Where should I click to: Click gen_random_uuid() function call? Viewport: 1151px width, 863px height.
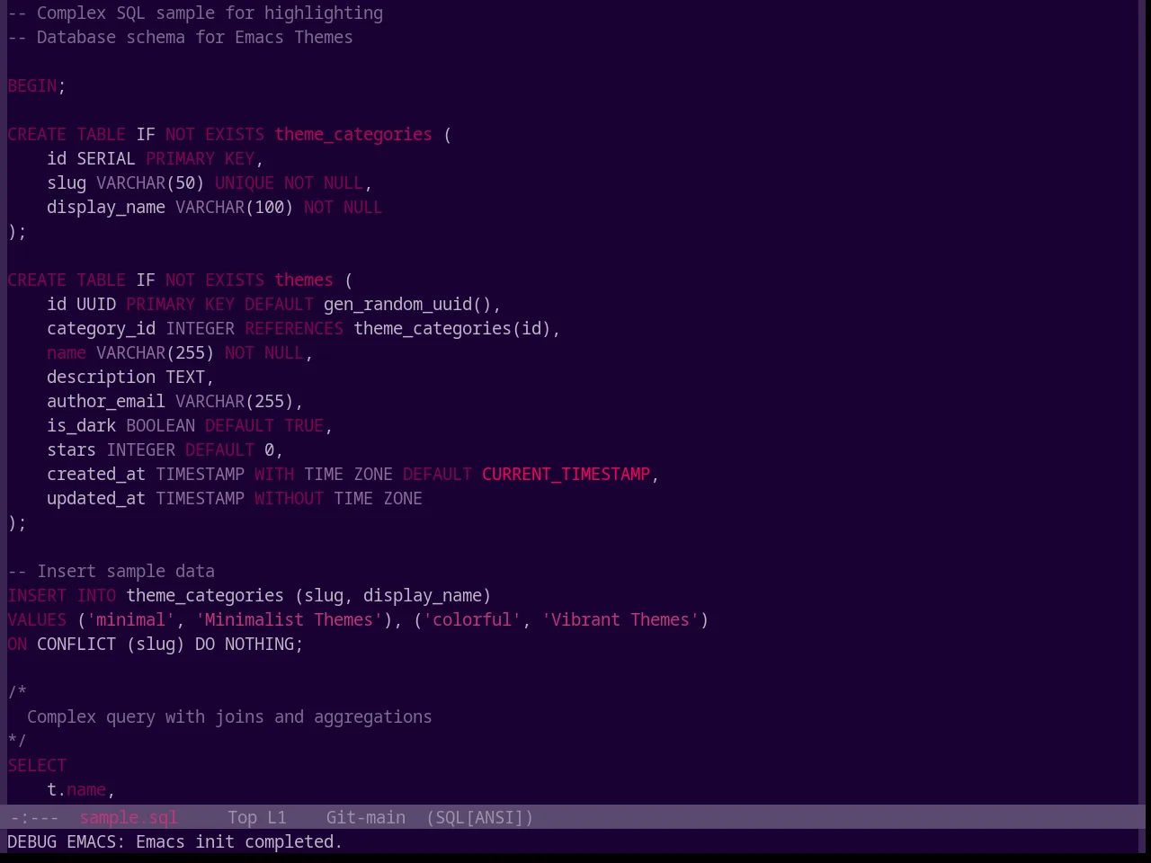[x=408, y=305]
